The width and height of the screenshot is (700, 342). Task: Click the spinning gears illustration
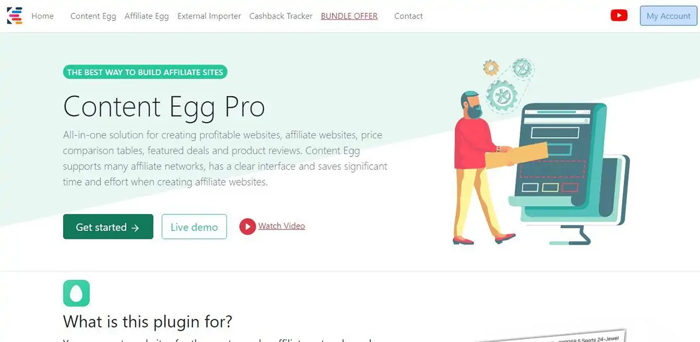click(506, 84)
